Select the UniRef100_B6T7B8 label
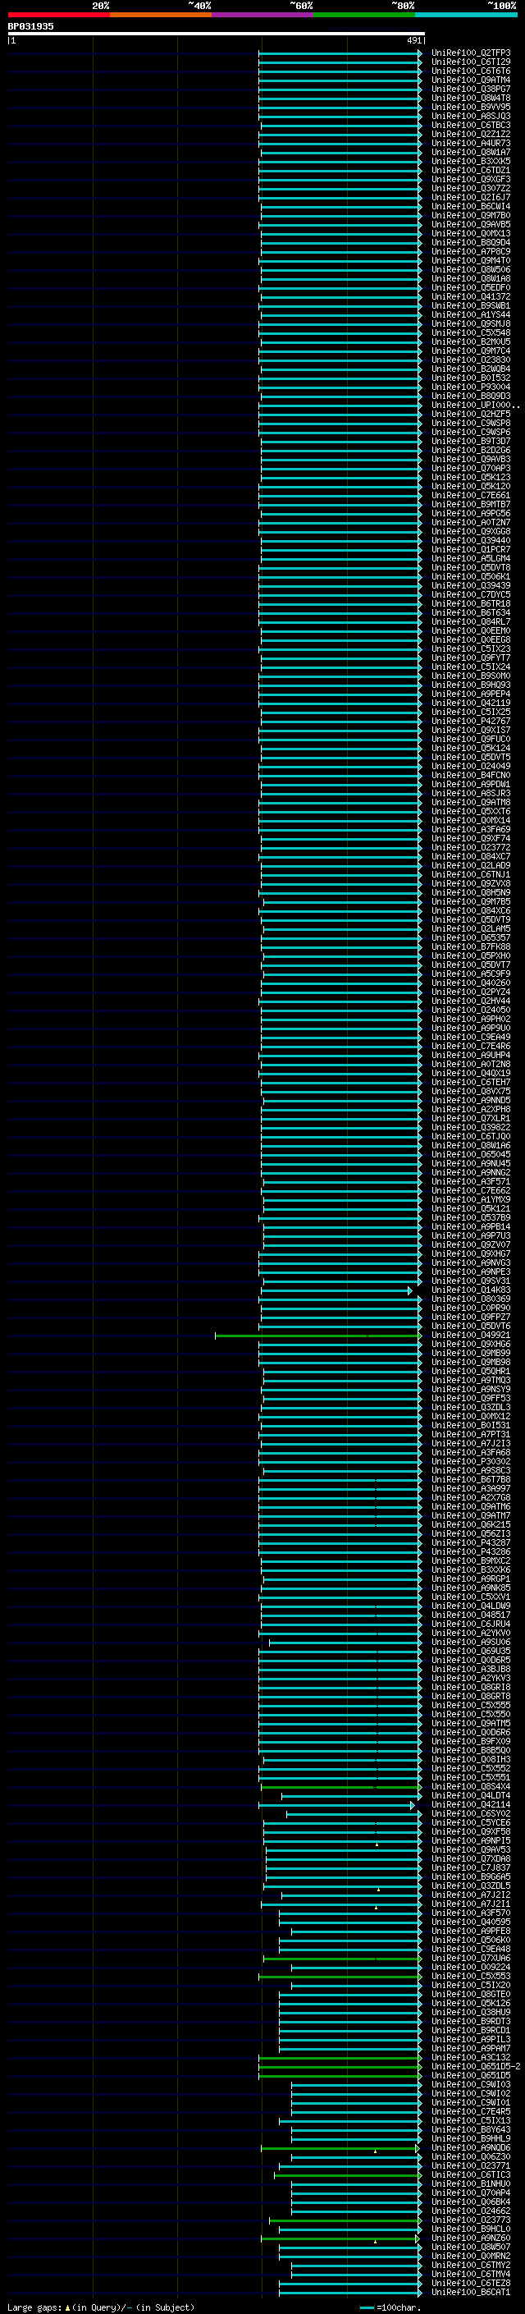Screen dimensions: 525x2314 pos(470,1479)
